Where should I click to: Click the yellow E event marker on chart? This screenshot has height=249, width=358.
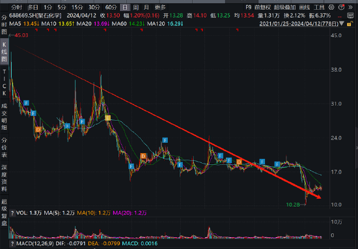click(108, 118)
